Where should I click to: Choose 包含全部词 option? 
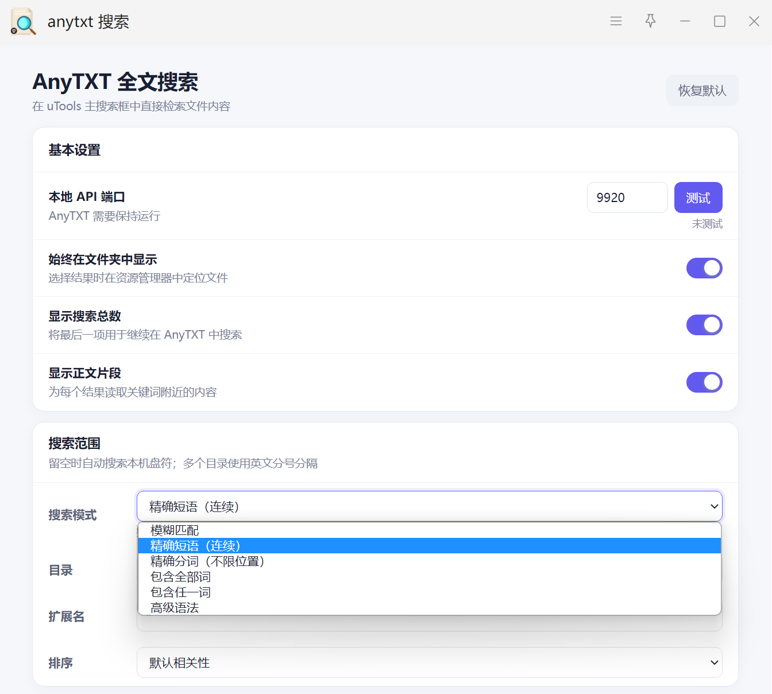click(x=429, y=577)
